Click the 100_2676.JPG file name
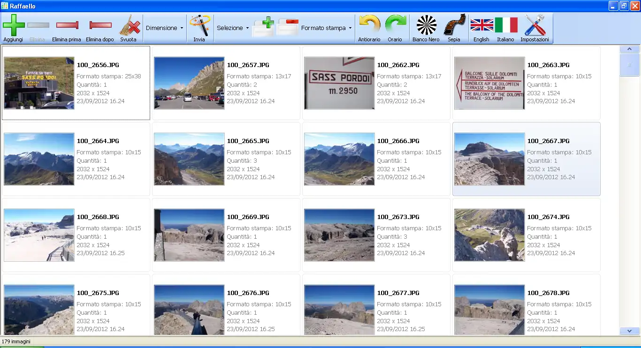This screenshot has height=348, width=641. pyautogui.click(x=248, y=293)
